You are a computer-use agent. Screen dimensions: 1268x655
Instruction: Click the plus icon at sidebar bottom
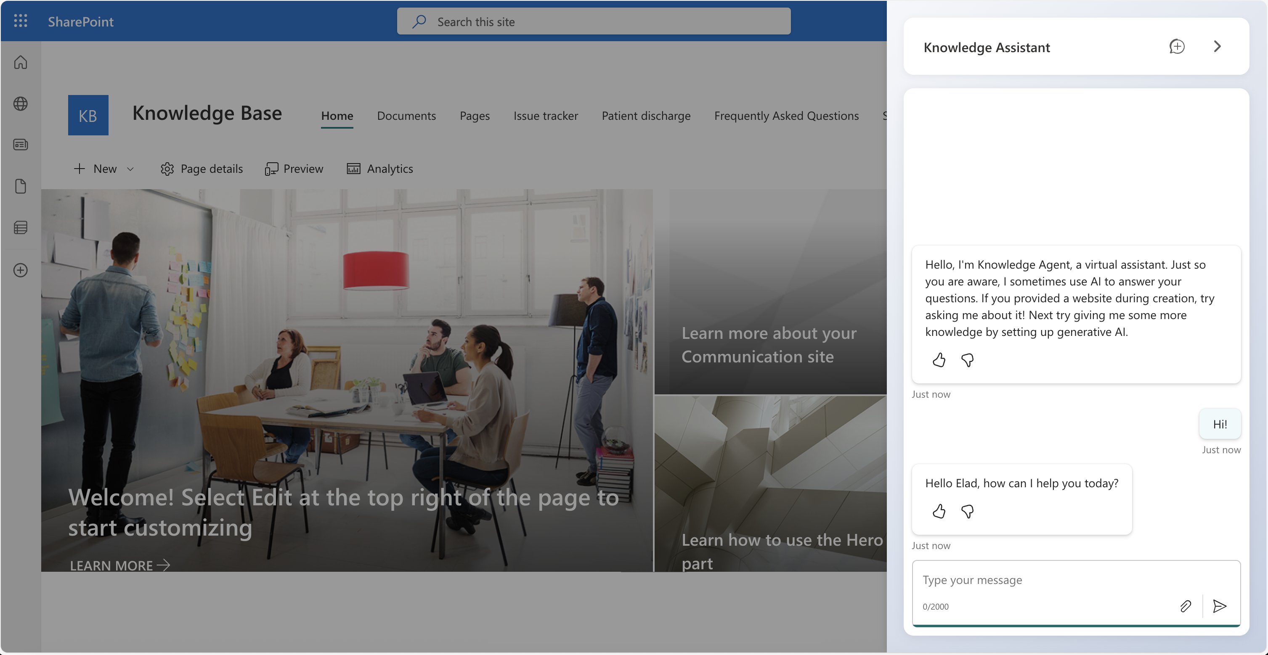coord(20,270)
